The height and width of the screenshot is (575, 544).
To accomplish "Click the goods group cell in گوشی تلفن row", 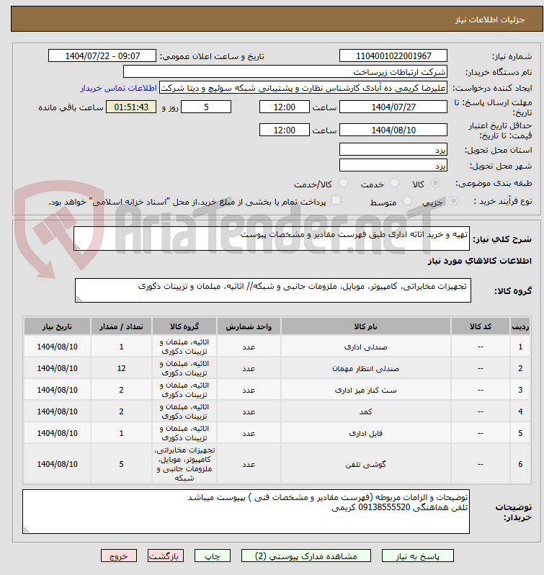I will [x=184, y=464].
